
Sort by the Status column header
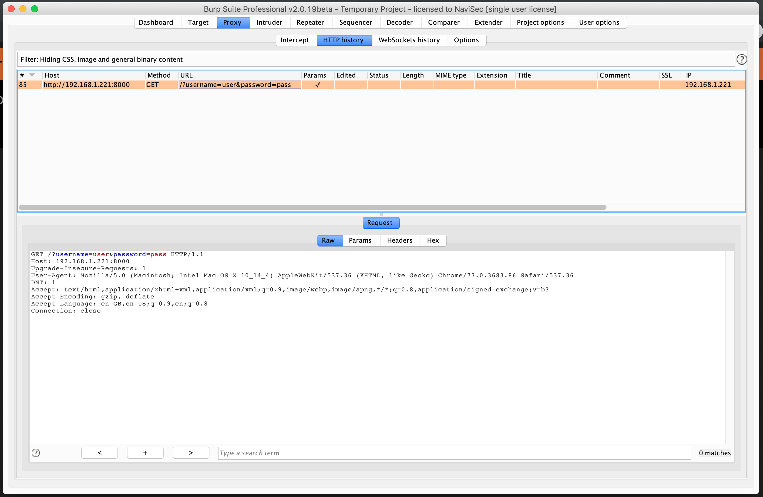click(384, 75)
